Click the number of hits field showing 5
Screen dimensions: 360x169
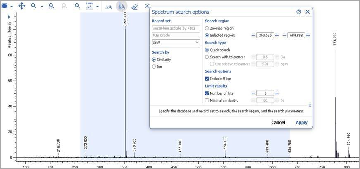click(265, 93)
